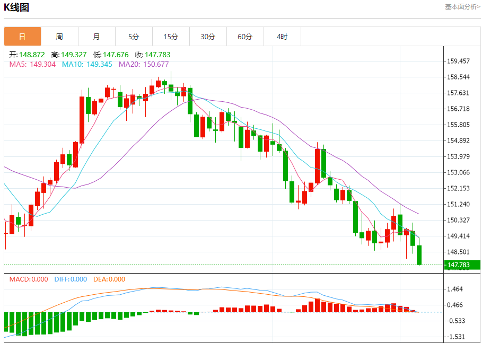Click the DEA:0.000 indicator label
Image resolution: width=482 pixels, height=343 pixels.
[109, 279]
